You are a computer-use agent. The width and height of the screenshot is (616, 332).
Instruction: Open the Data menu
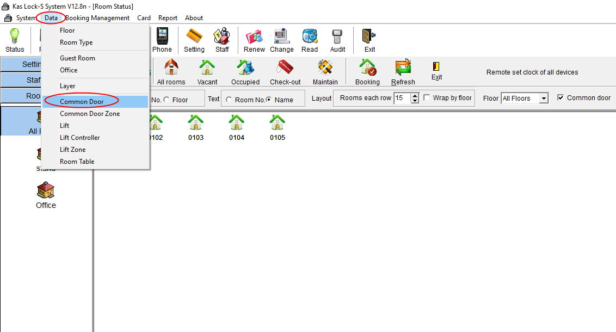tap(51, 17)
